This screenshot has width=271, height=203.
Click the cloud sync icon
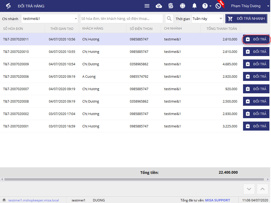[x=159, y=6]
